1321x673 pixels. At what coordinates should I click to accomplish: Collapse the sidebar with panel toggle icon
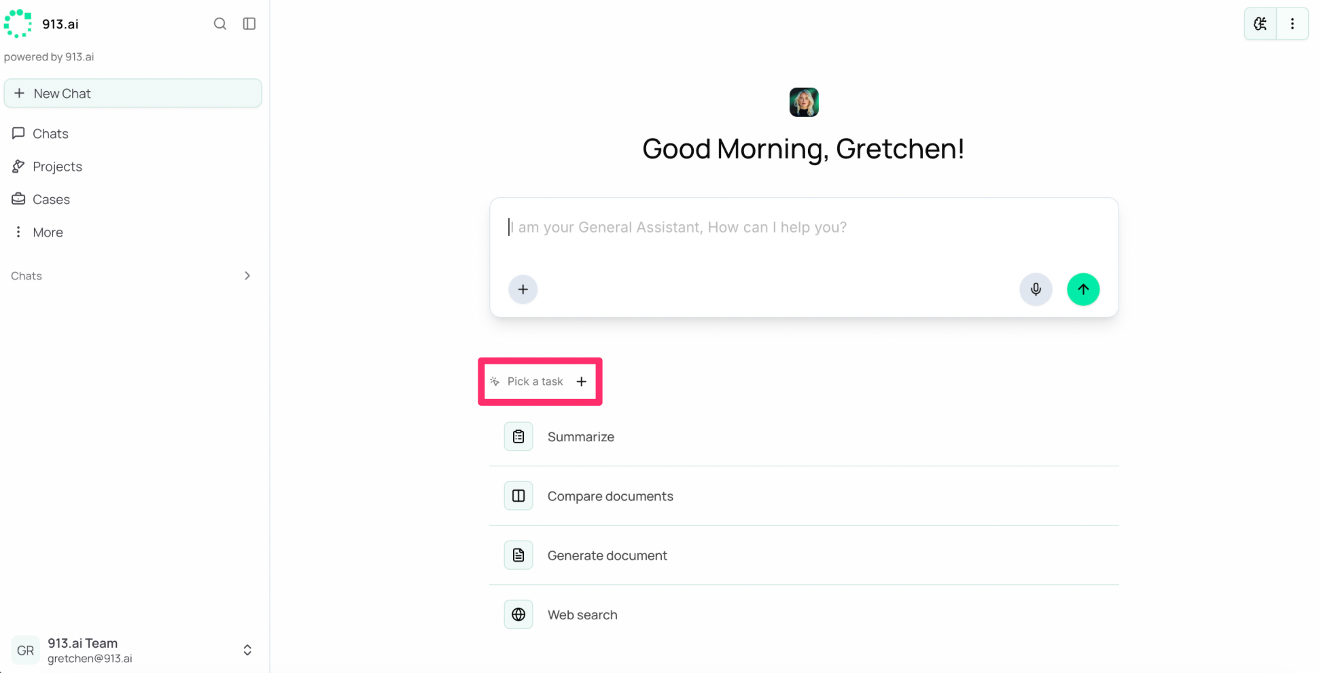tap(249, 24)
